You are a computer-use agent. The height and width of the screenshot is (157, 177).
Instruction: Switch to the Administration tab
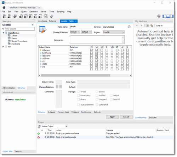(9, 88)
